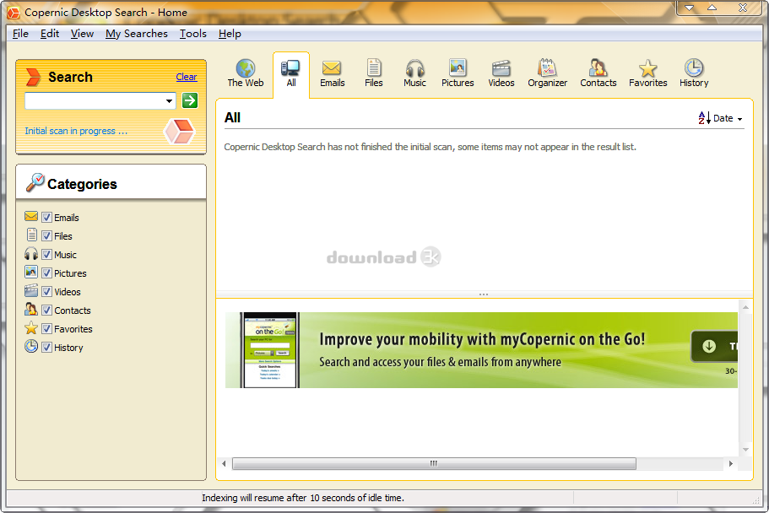Switch to the Files tab
This screenshot has height=513, width=769.
point(374,73)
